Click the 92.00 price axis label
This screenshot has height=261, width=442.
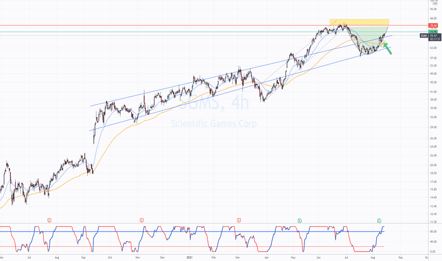click(x=433, y=9)
